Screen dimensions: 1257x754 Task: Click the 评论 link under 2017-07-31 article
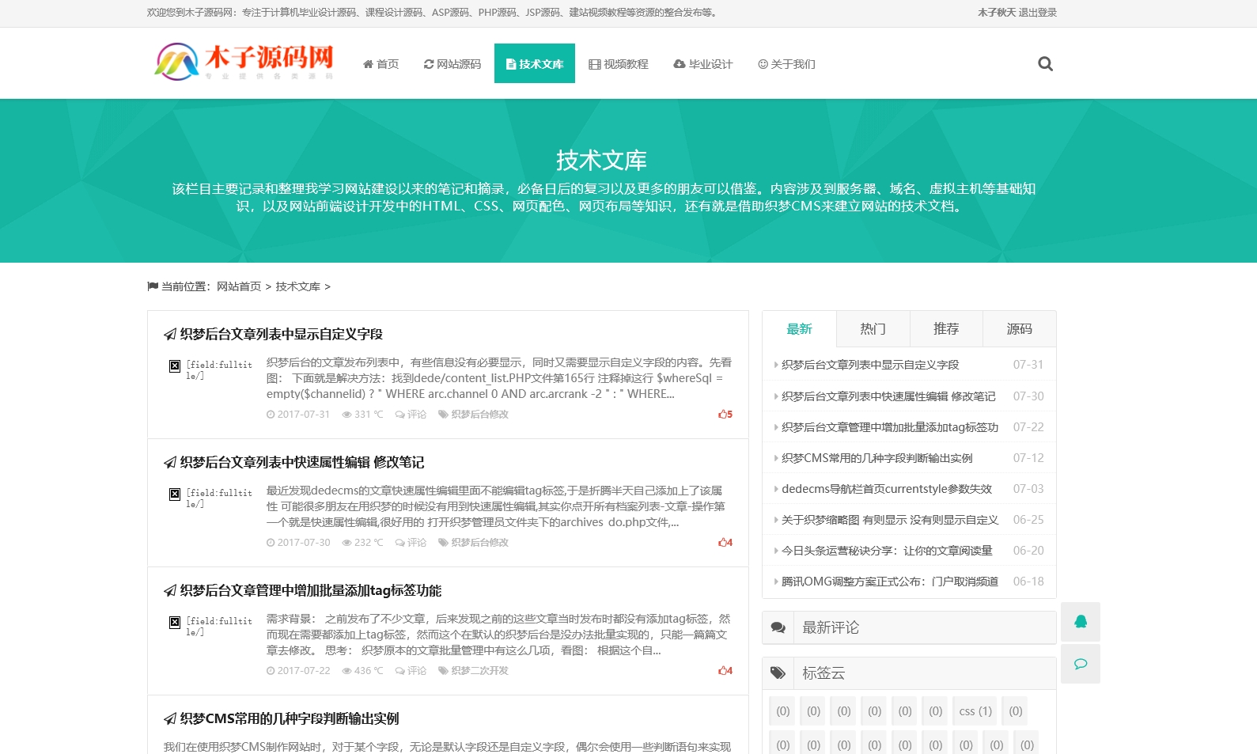click(x=411, y=415)
